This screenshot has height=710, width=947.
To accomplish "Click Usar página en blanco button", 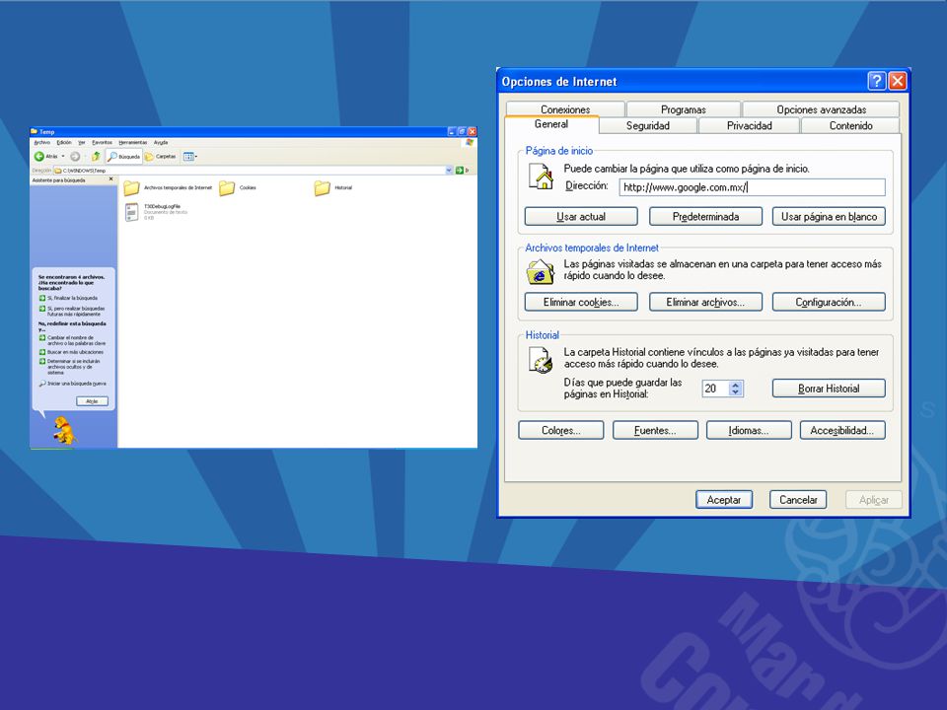I will (829, 217).
